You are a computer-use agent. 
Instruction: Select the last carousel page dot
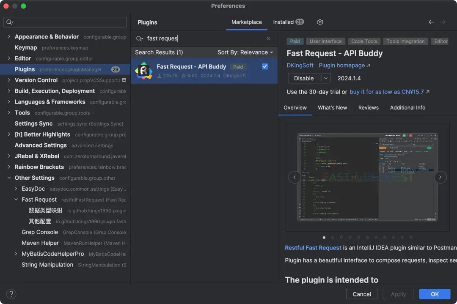coord(410,237)
